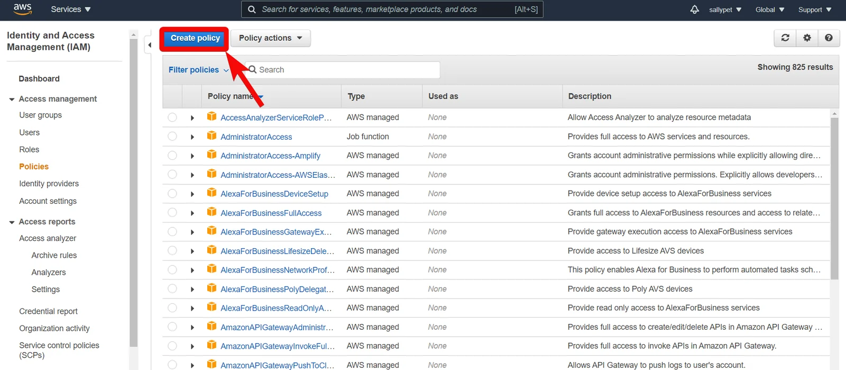Open Access analyzer in sidebar
This screenshot has width=846, height=370.
[48, 238]
